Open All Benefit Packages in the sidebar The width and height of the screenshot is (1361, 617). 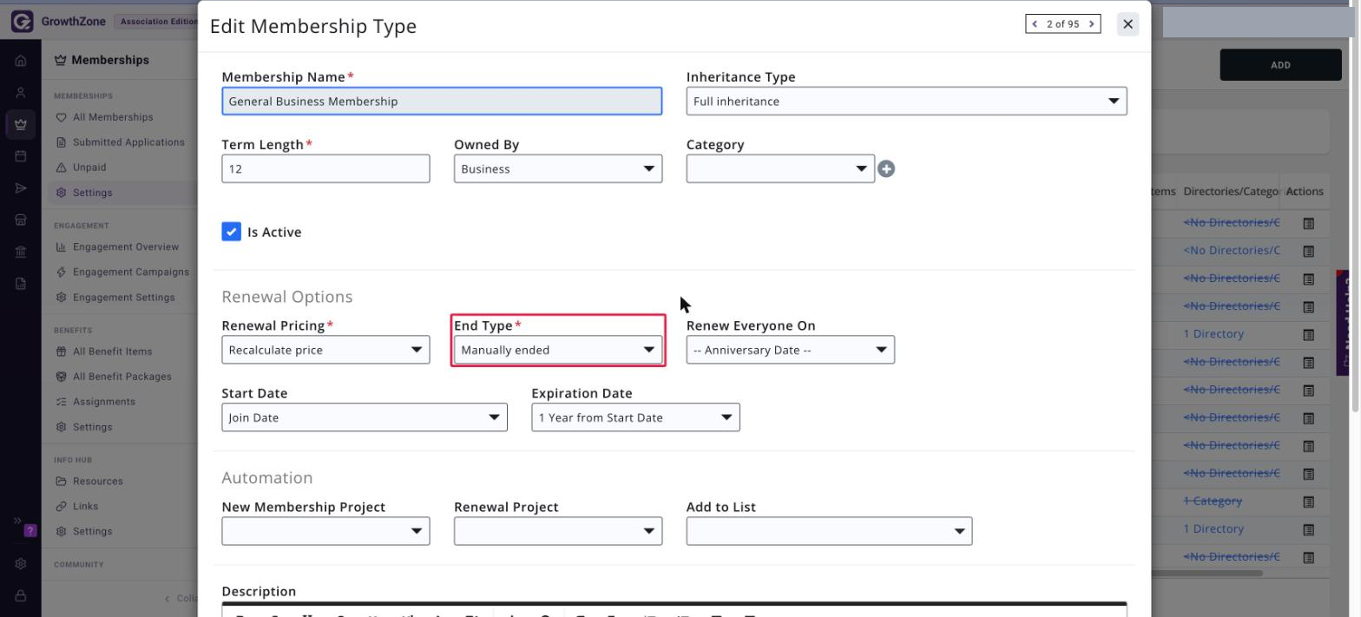pos(122,377)
